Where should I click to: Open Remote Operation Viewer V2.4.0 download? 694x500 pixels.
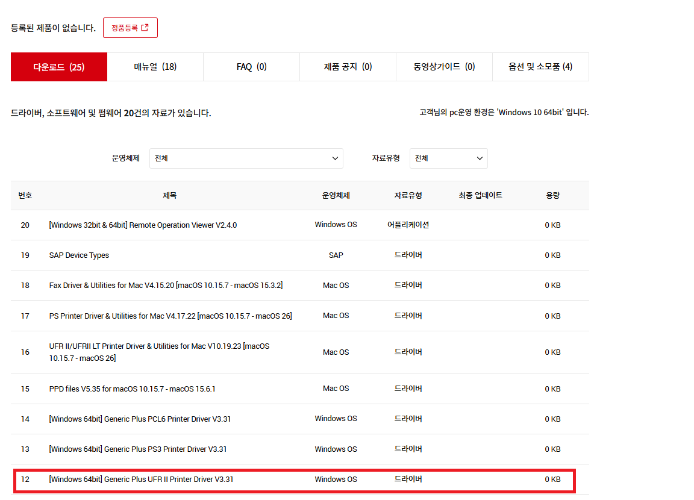[143, 225]
